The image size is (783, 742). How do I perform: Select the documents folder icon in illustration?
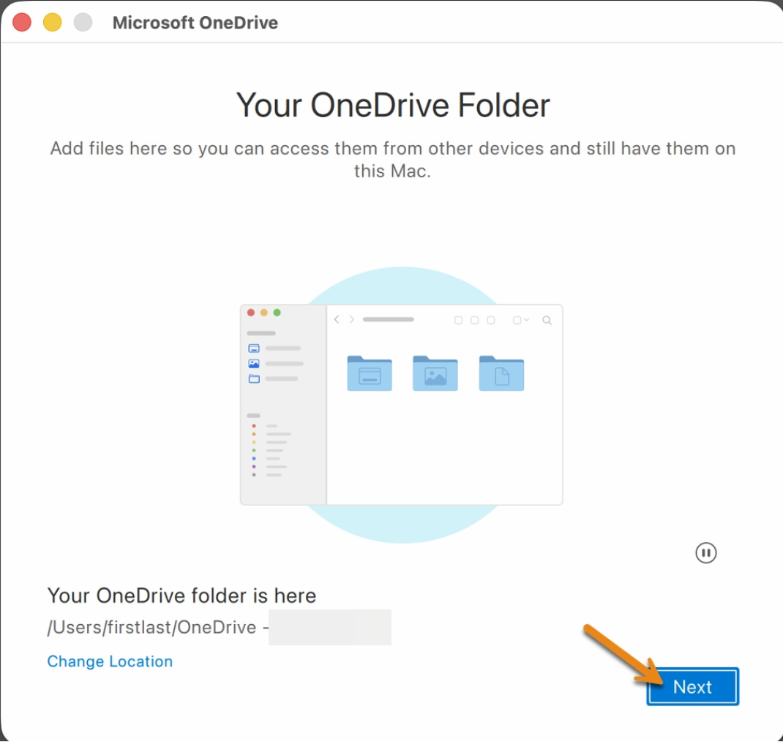click(501, 373)
